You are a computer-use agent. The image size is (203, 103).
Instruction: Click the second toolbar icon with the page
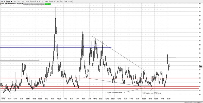click(4, 1)
